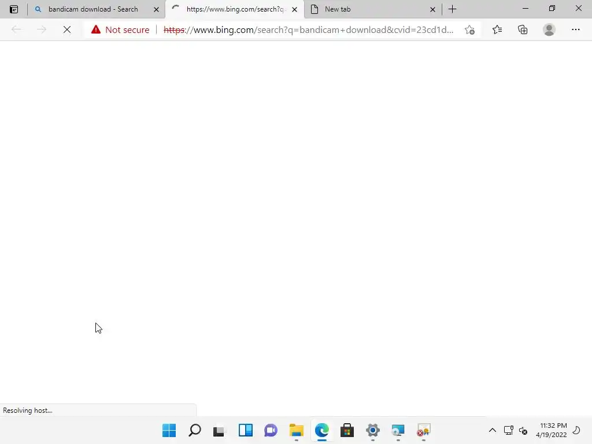Open network status tray icon
Viewport: 592px width, 444px height.
click(509, 430)
